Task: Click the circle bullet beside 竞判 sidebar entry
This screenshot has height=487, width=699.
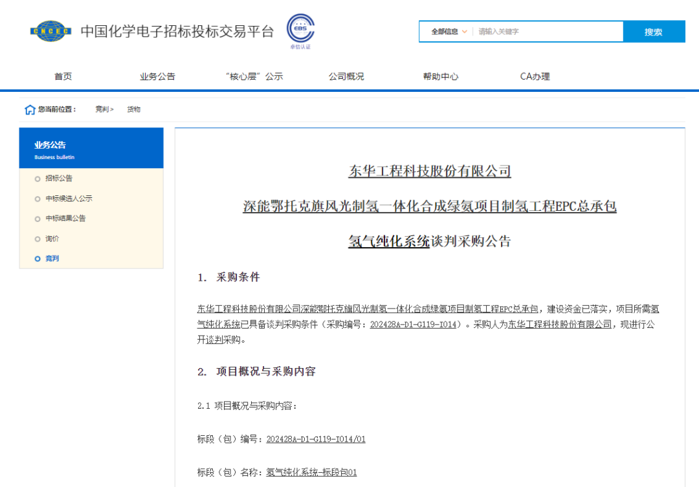Action: (x=38, y=259)
